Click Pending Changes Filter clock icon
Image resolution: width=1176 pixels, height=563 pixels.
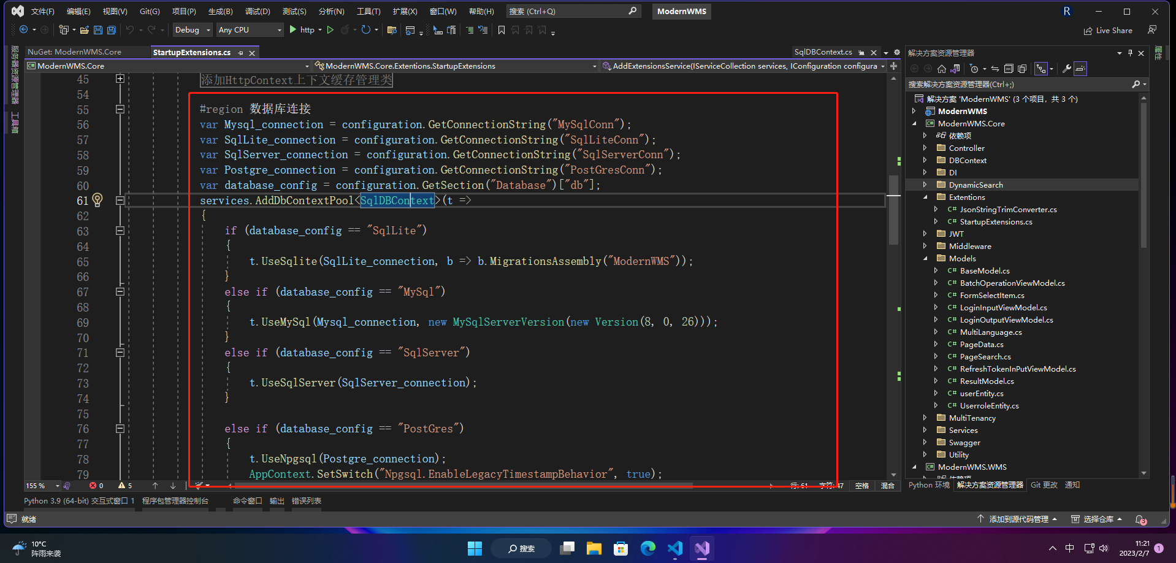[x=974, y=69]
